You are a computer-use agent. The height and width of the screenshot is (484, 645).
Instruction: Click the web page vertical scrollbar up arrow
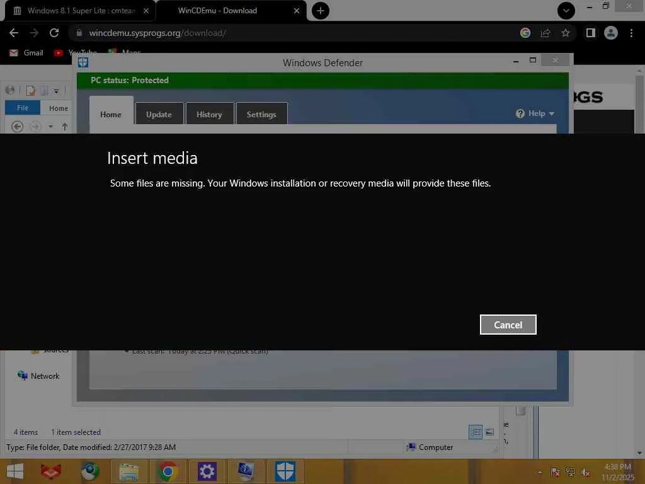pos(639,71)
